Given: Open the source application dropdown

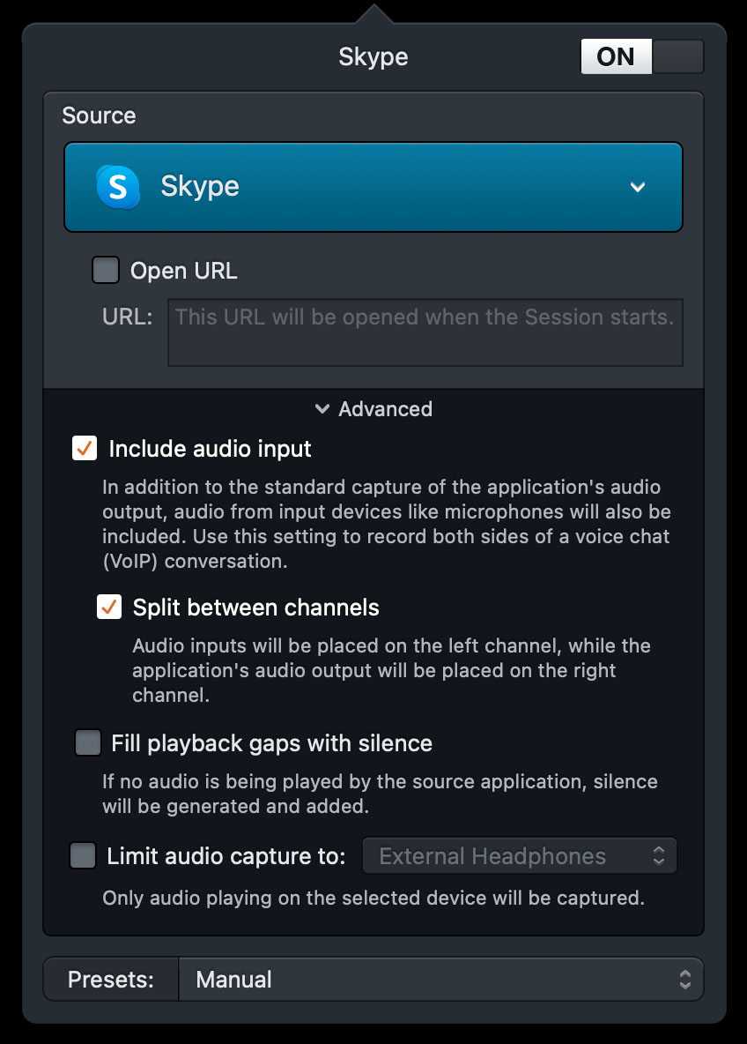Looking at the screenshot, I should click(373, 186).
